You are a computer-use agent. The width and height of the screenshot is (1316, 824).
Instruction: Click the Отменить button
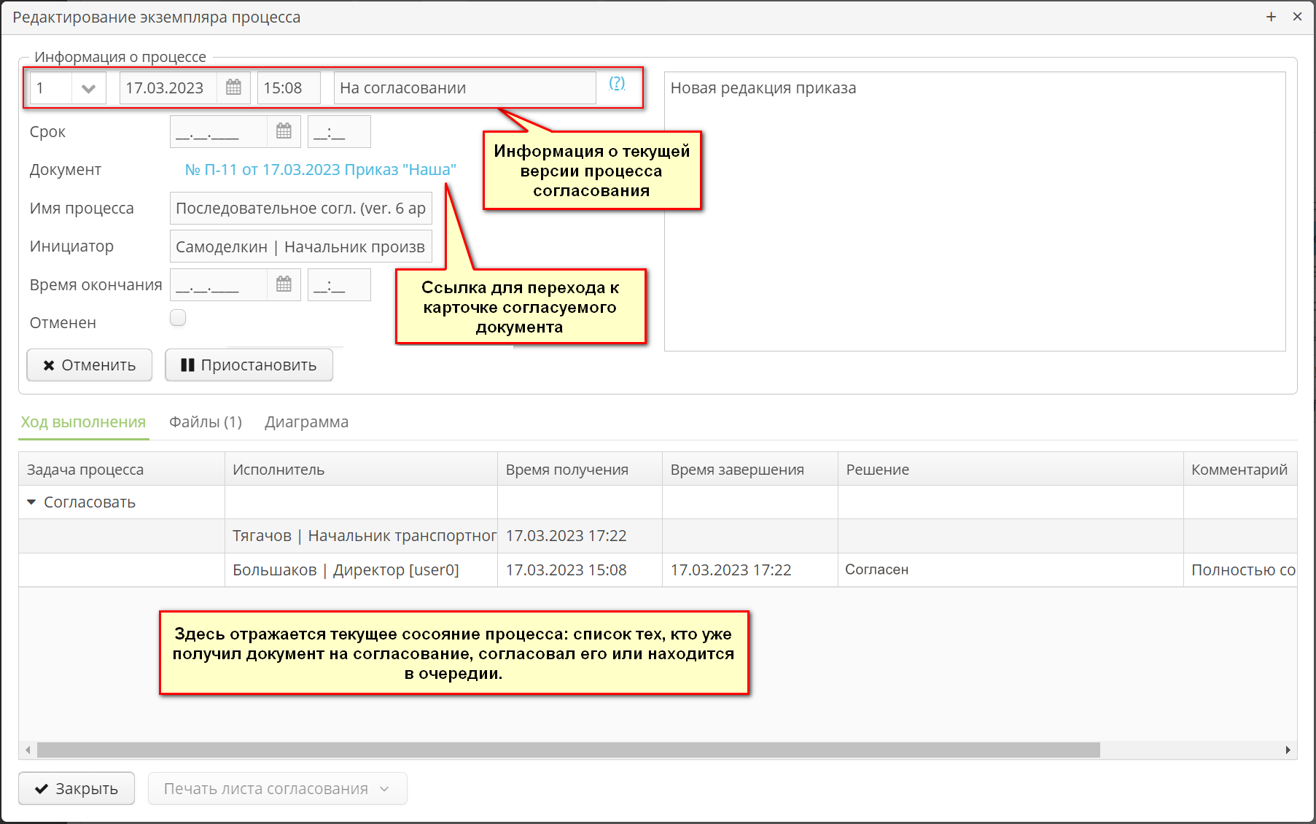(89, 365)
